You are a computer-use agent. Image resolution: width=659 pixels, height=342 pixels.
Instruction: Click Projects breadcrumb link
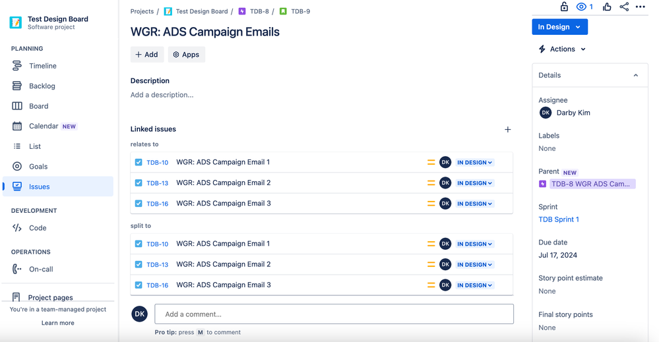[142, 11]
